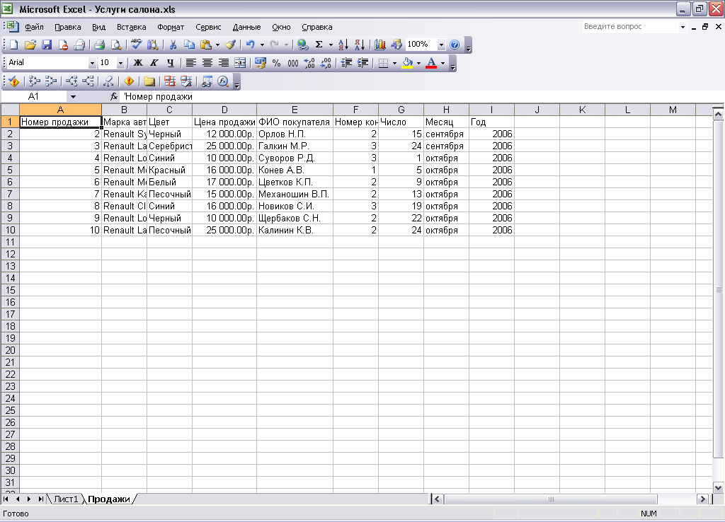The image size is (725, 522).
Task: Click the Введите вопрос help field
Action: coord(630,27)
